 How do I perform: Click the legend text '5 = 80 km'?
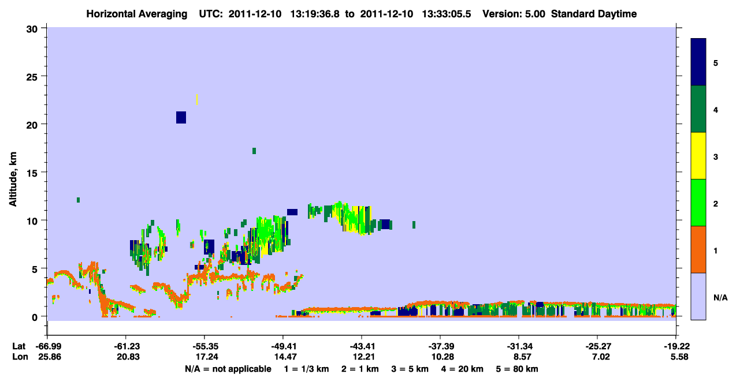[518, 369]
